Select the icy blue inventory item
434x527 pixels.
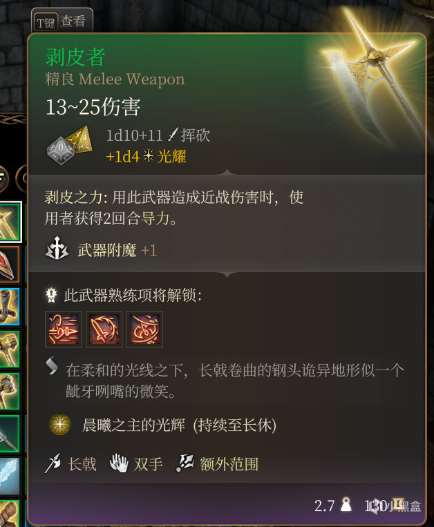pos(9,476)
